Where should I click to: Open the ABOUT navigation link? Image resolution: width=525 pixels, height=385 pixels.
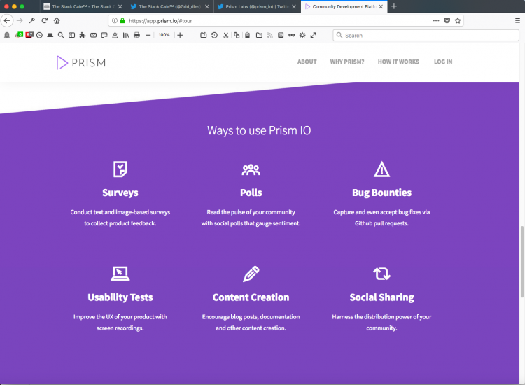click(x=307, y=62)
